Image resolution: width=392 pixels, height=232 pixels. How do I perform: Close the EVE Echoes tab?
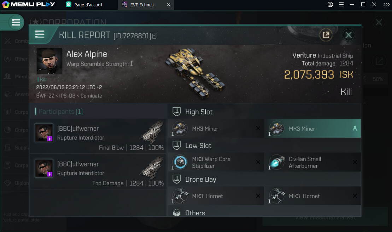pyautogui.click(x=169, y=5)
